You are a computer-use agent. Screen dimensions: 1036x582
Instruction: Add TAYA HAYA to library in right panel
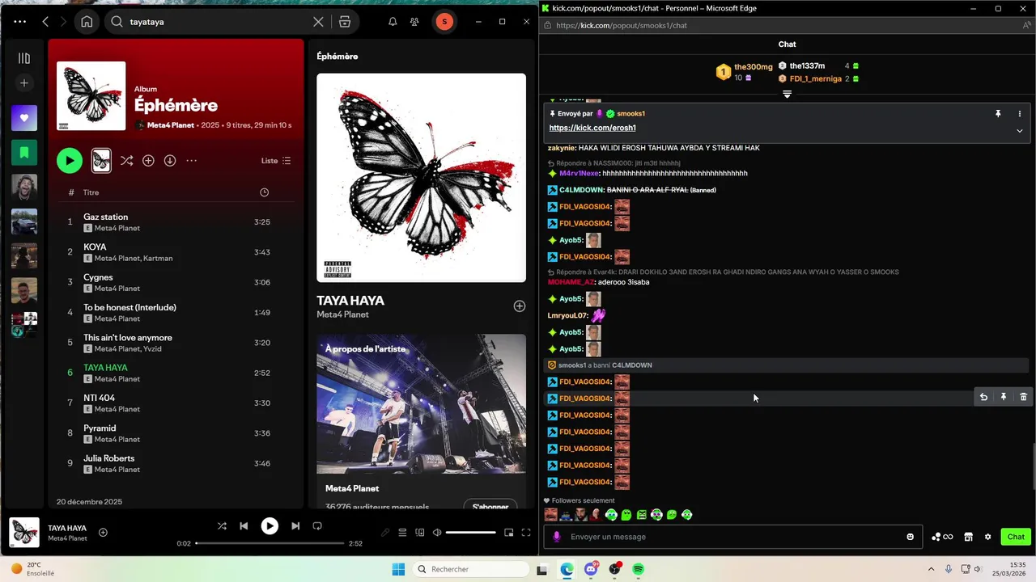click(520, 306)
